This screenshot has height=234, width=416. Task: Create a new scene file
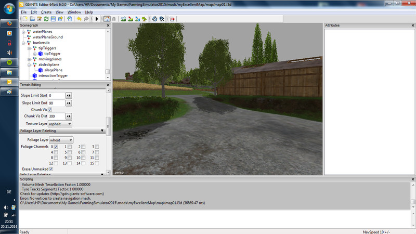coord(25,19)
